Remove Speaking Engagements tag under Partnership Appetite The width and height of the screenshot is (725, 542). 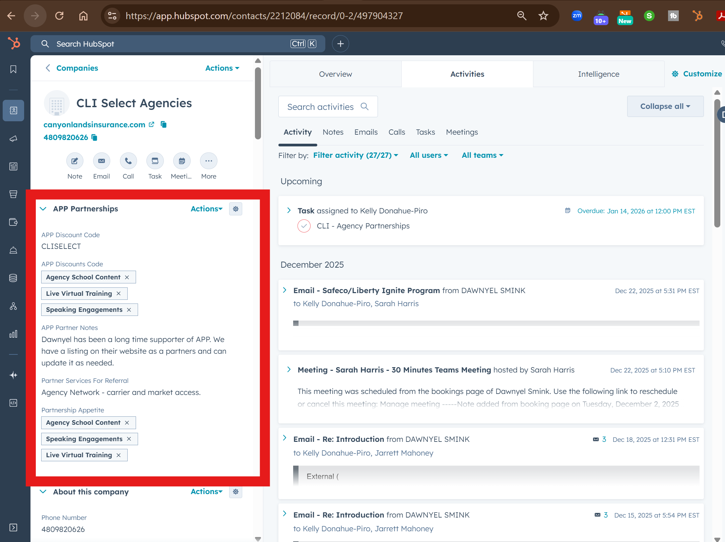[x=129, y=439]
